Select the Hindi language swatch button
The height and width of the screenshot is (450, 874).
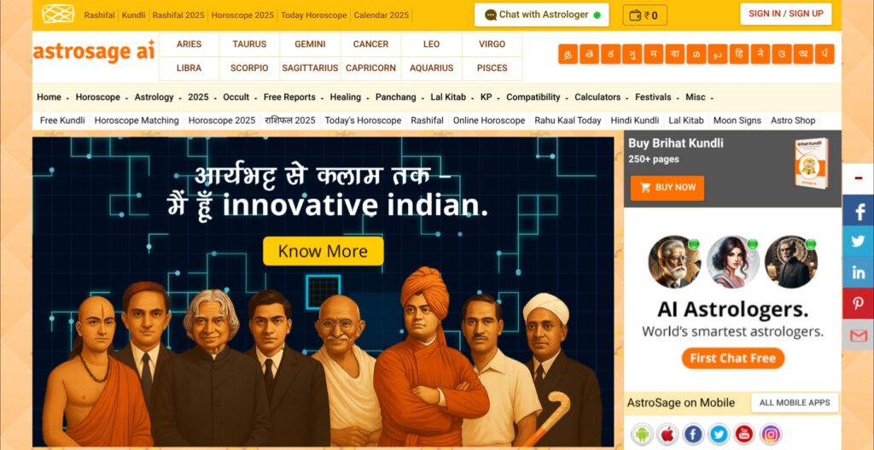click(738, 54)
